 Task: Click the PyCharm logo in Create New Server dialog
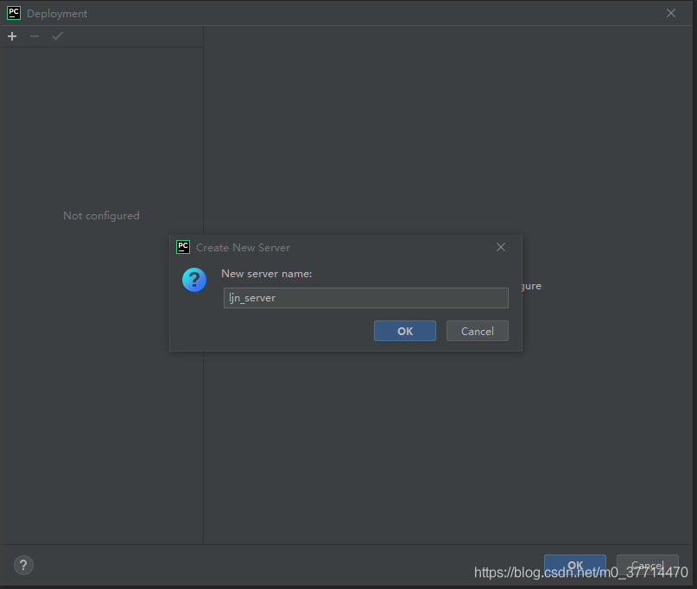click(183, 247)
